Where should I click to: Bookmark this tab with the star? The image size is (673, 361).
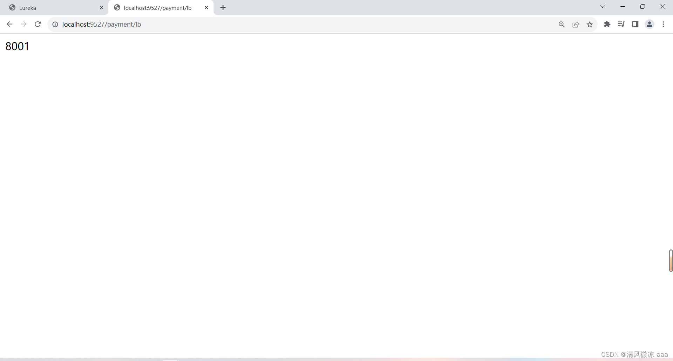590,24
